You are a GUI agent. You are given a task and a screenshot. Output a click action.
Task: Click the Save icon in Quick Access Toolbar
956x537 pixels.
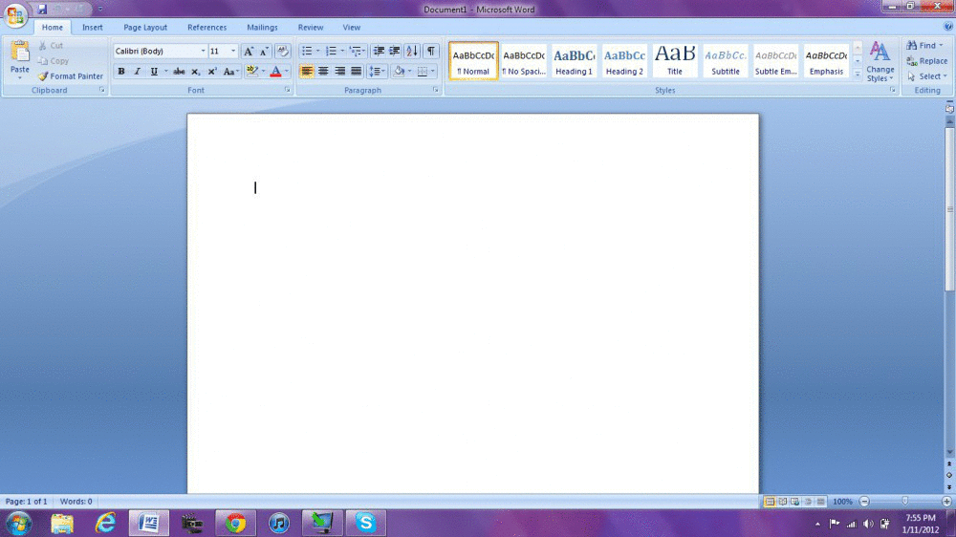point(42,9)
